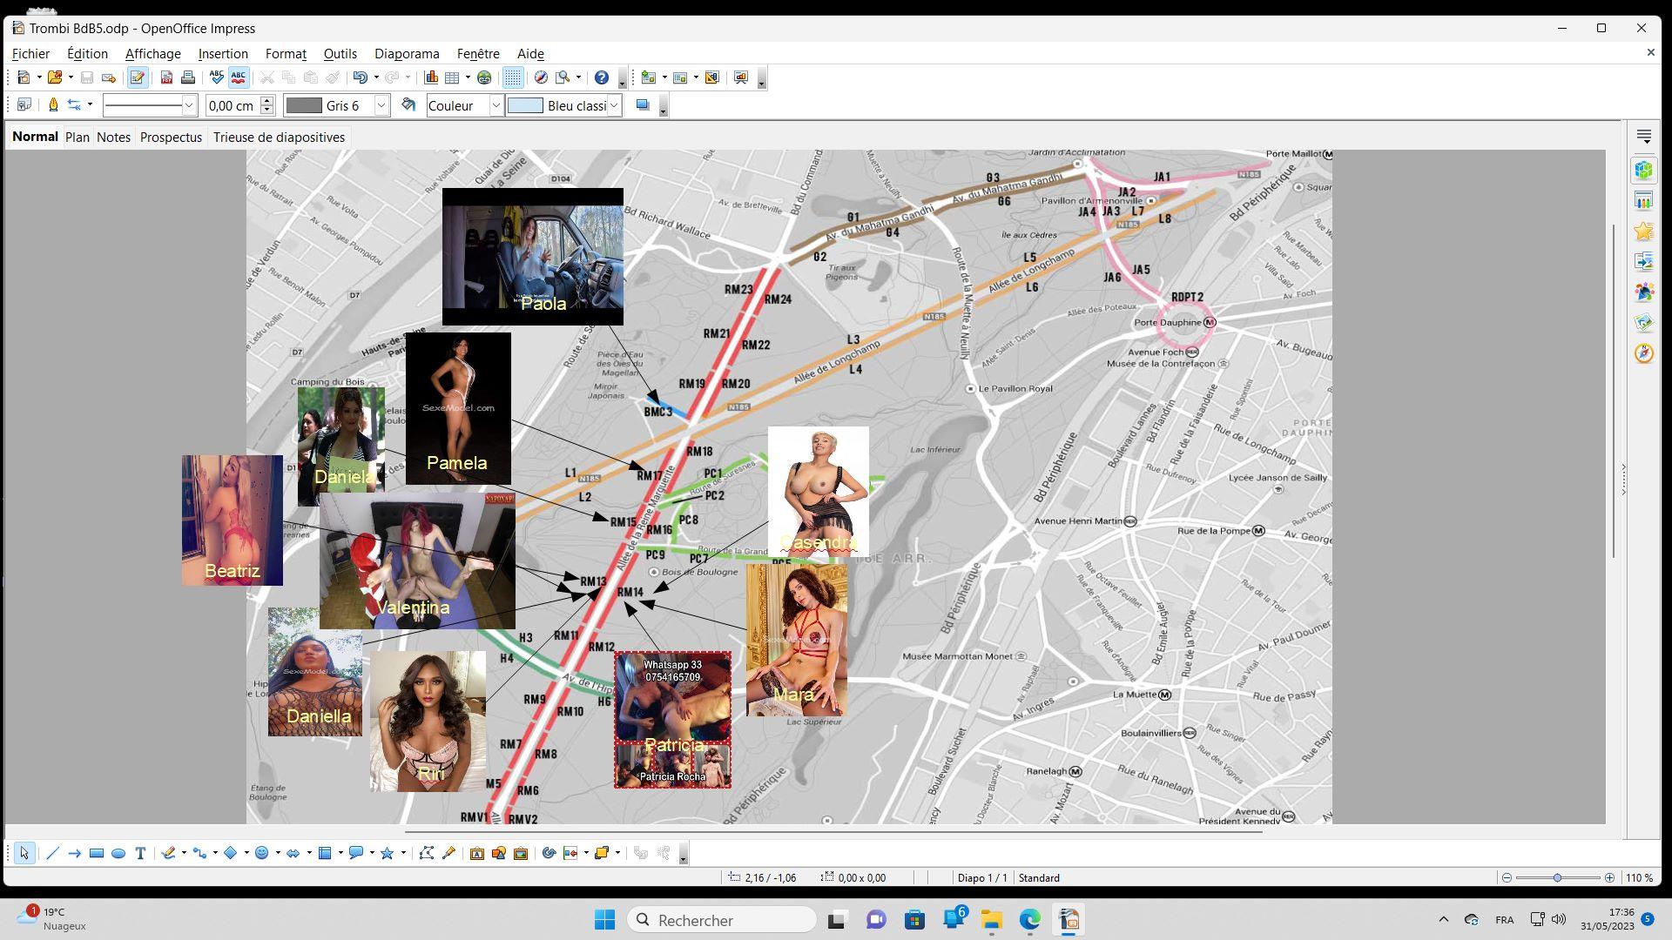The height and width of the screenshot is (940, 1672).
Task: Open the line style dropdown
Action: 188,105
